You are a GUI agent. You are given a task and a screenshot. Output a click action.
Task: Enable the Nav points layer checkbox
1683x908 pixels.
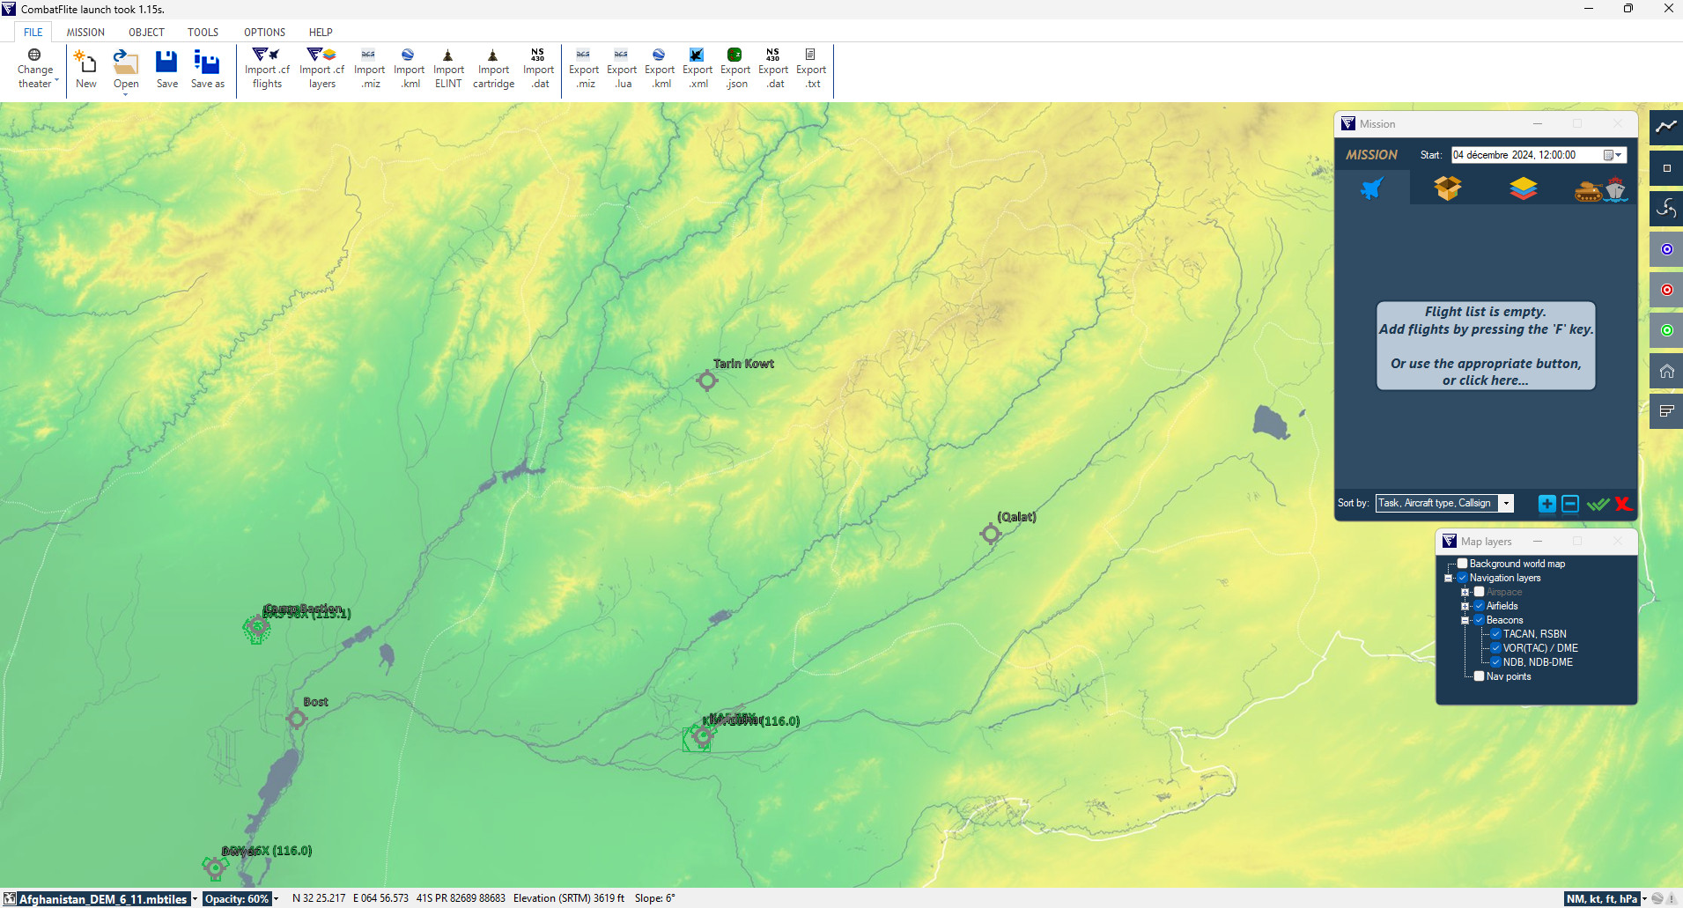click(x=1480, y=676)
